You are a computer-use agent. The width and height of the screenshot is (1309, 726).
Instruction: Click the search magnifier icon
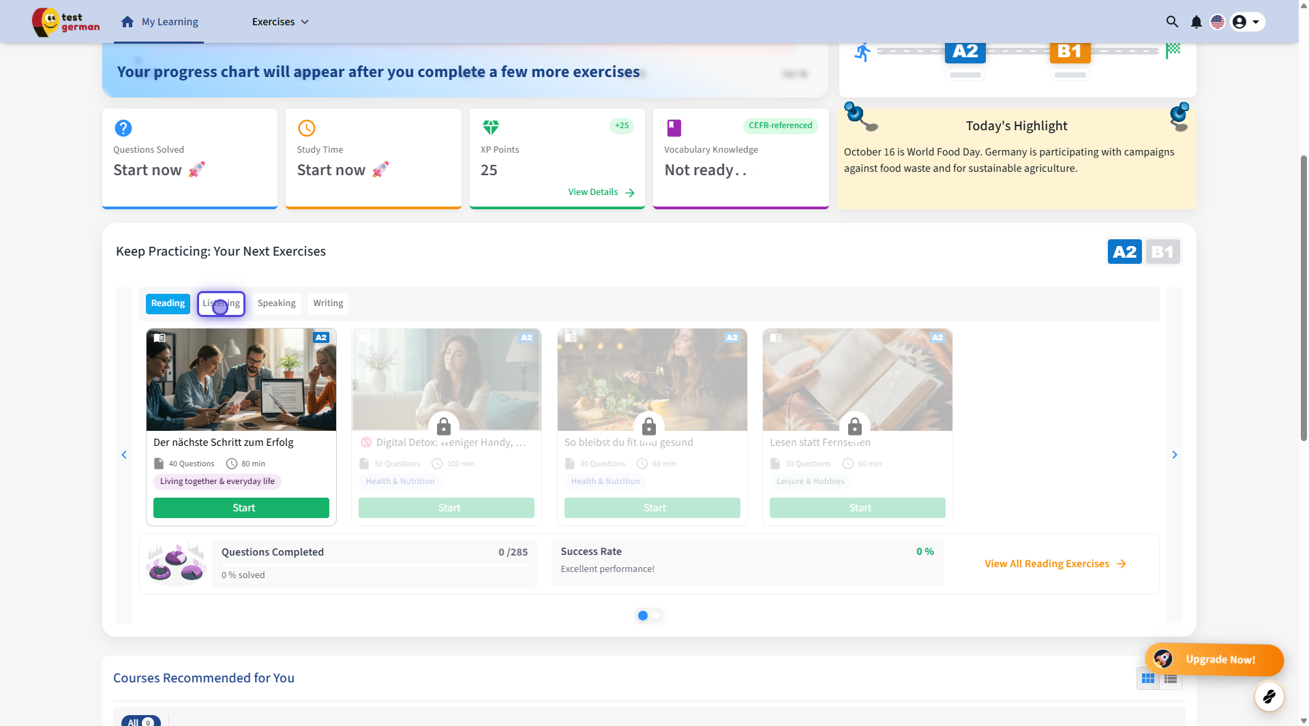click(1172, 22)
